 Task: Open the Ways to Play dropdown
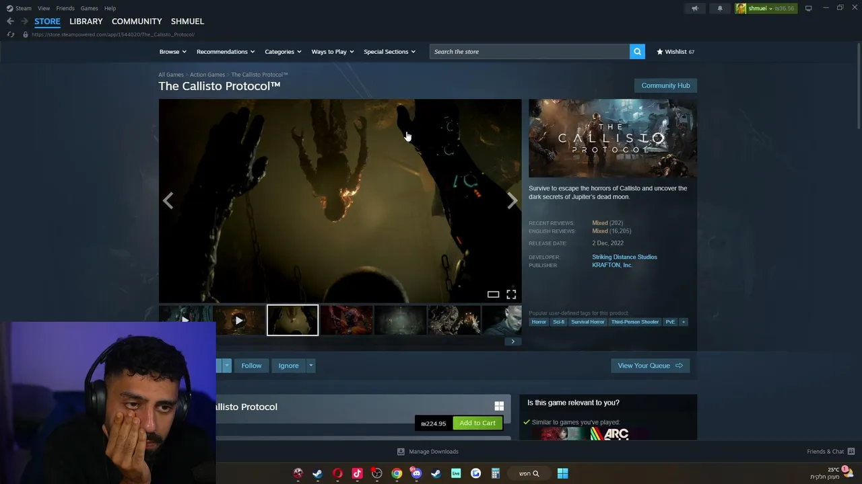coord(333,52)
